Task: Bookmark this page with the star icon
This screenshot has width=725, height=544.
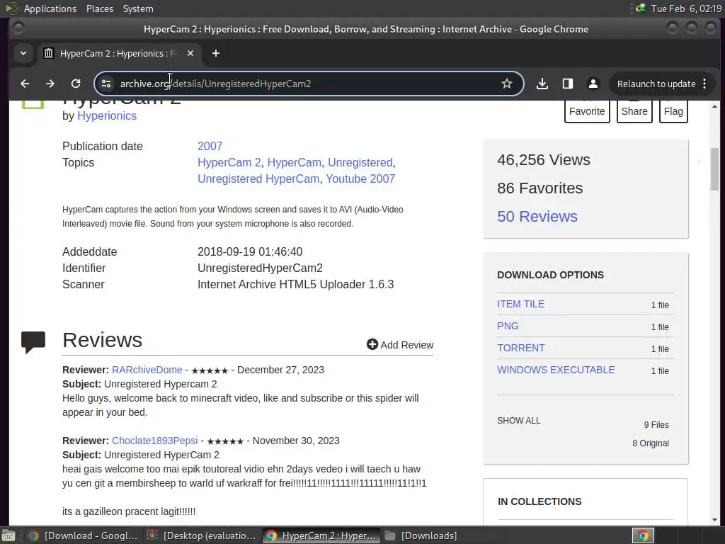Action: (507, 84)
